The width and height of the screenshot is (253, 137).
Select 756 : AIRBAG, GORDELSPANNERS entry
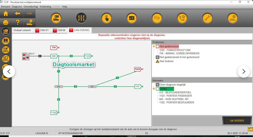(179, 53)
